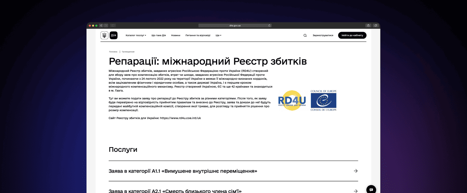Click the Головна breadcrumb link
467x193 pixels.
click(113, 52)
